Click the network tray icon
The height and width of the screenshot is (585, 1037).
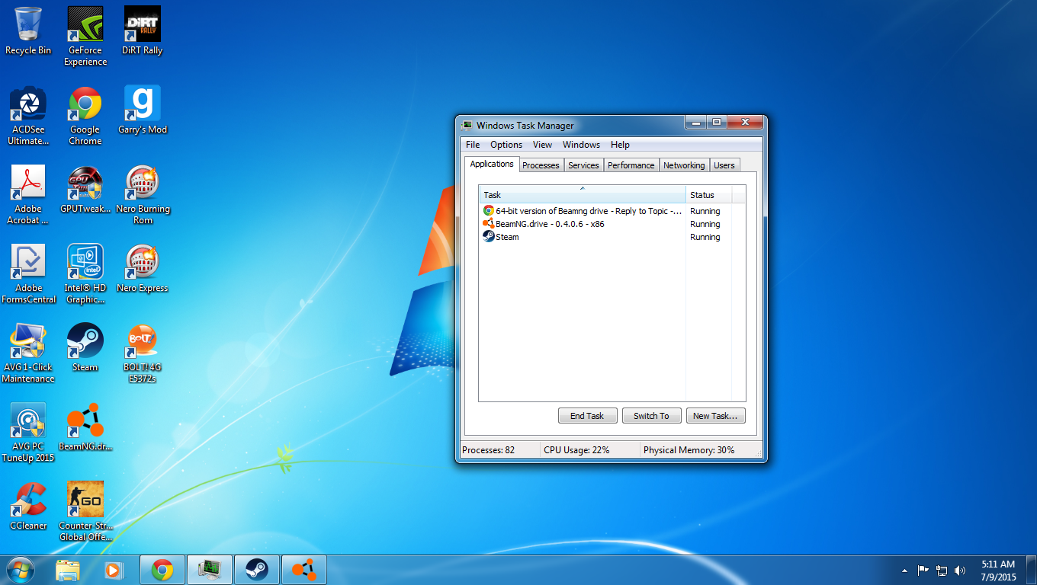(942, 570)
